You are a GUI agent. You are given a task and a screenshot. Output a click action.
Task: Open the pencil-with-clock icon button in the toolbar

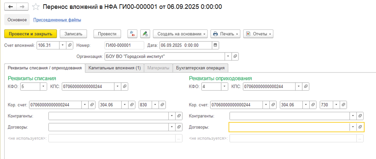[x=145, y=34]
